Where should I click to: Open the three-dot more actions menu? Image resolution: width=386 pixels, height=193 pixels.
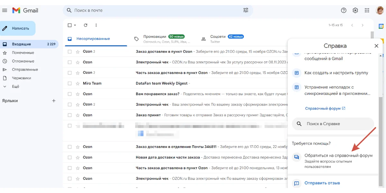tap(96, 25)
